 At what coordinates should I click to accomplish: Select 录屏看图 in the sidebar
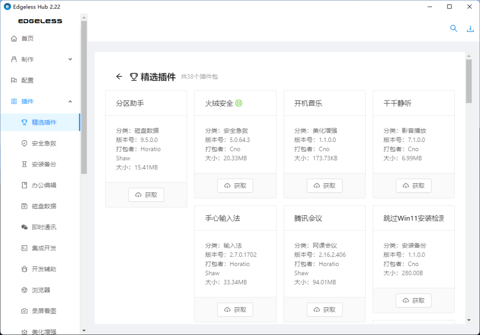[44, 311]
